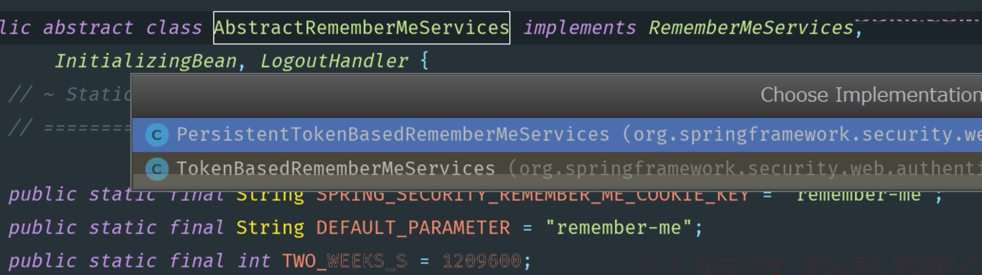Click the package text beside TokenBasedRememberMeServices
Screen dimensions: 982x275
pos(745,169)
